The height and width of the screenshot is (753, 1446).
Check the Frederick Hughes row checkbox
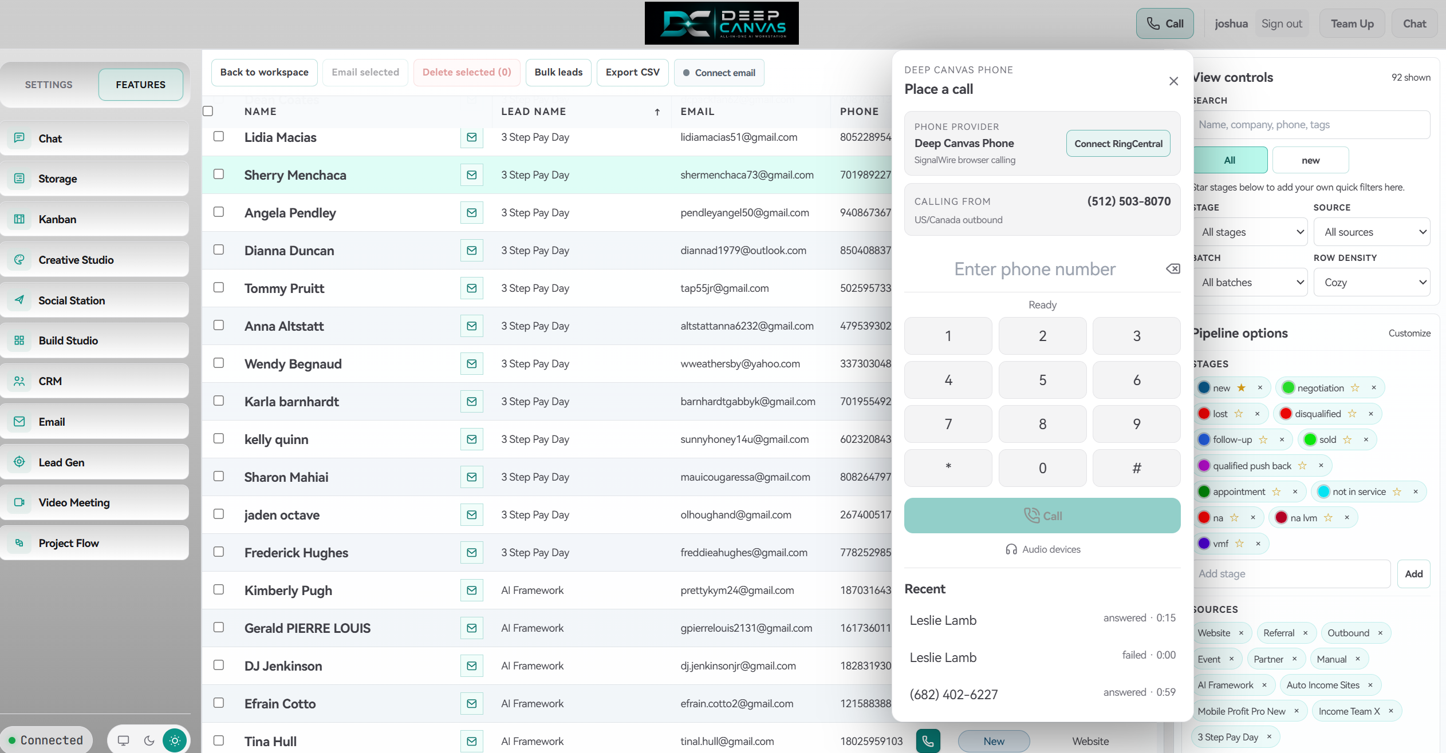(218, 552)
